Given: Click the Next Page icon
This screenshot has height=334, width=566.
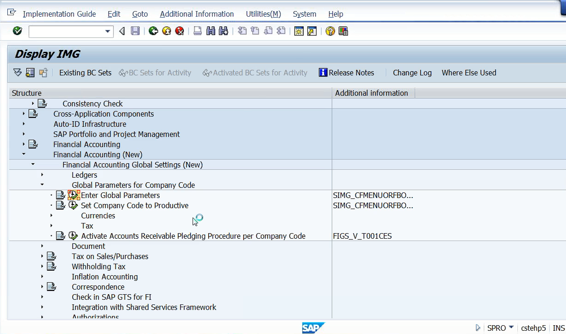Looking at the screenshot, I should click(x=268, y=31).
